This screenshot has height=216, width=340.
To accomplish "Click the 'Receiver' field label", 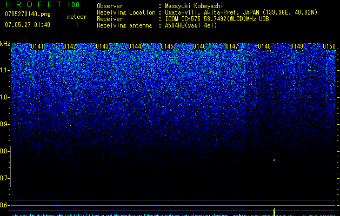I will point(110,19).
